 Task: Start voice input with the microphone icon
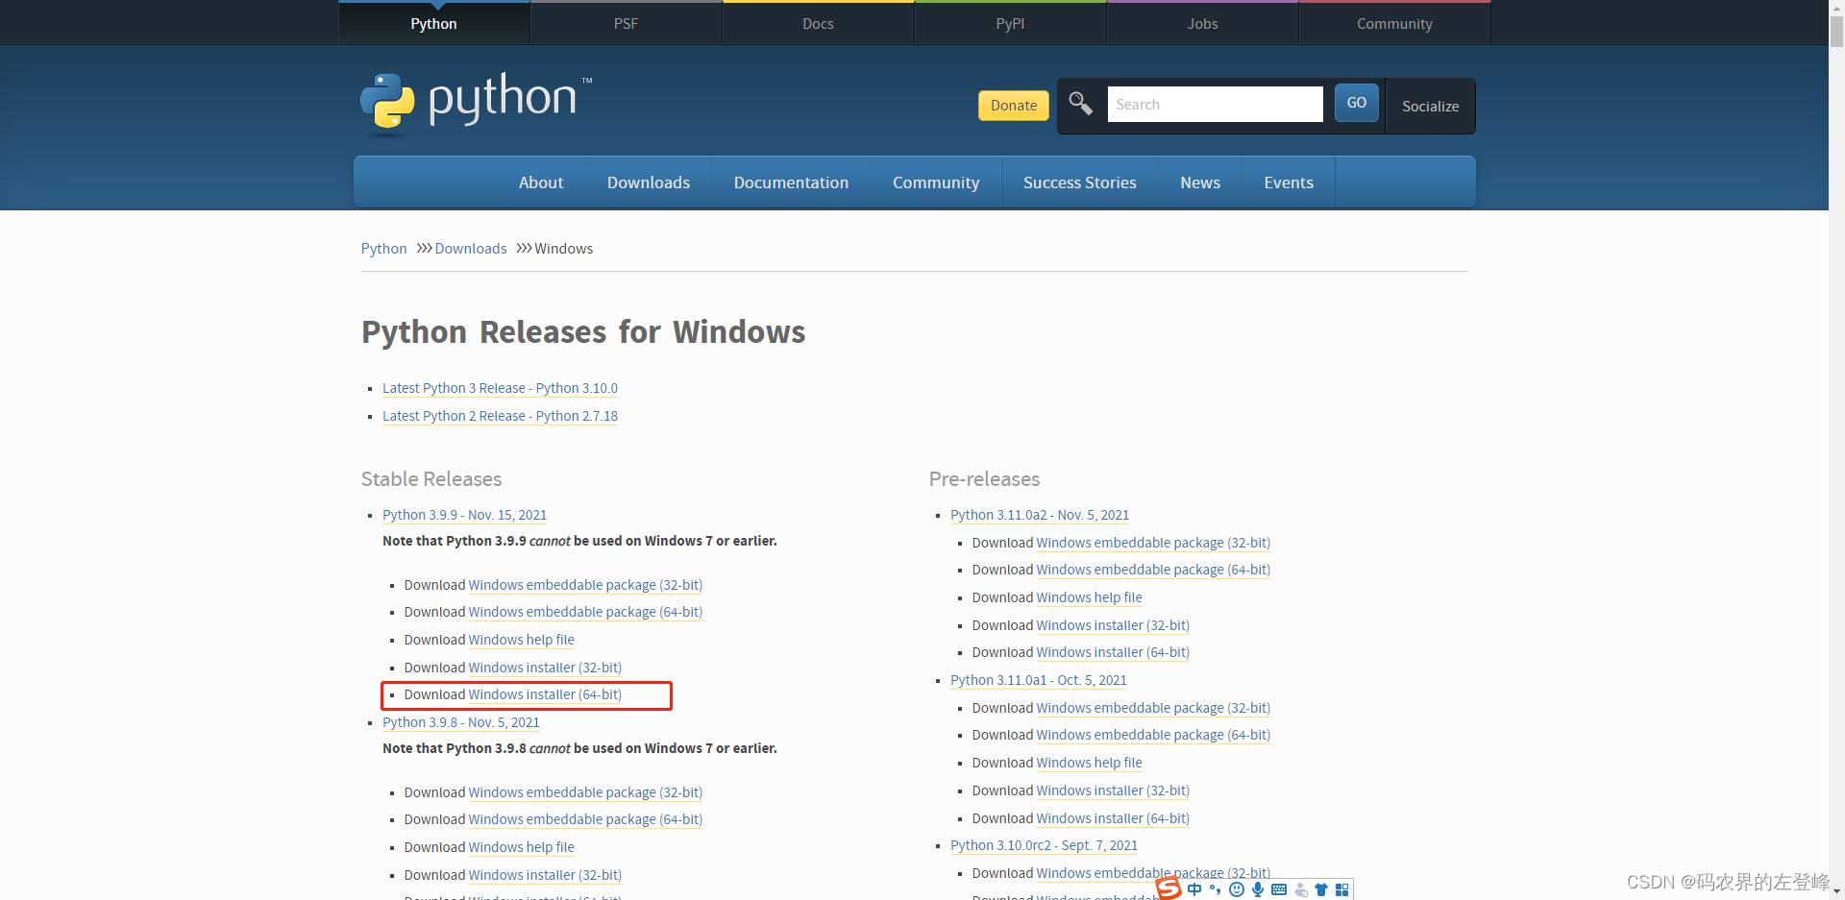(x=1258, y=889)
